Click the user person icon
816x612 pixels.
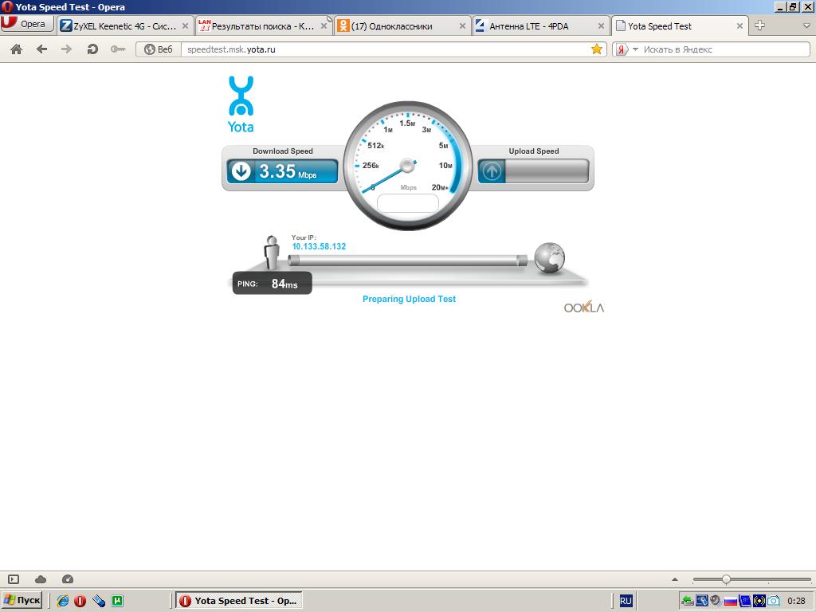tap(271, 253)
